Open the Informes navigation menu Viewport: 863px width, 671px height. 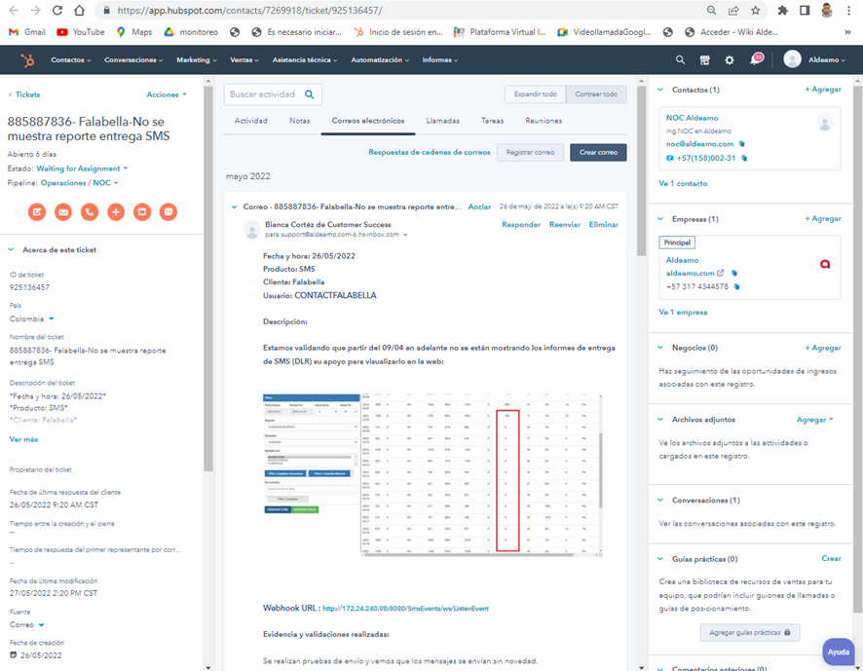[x=439, y=60]
